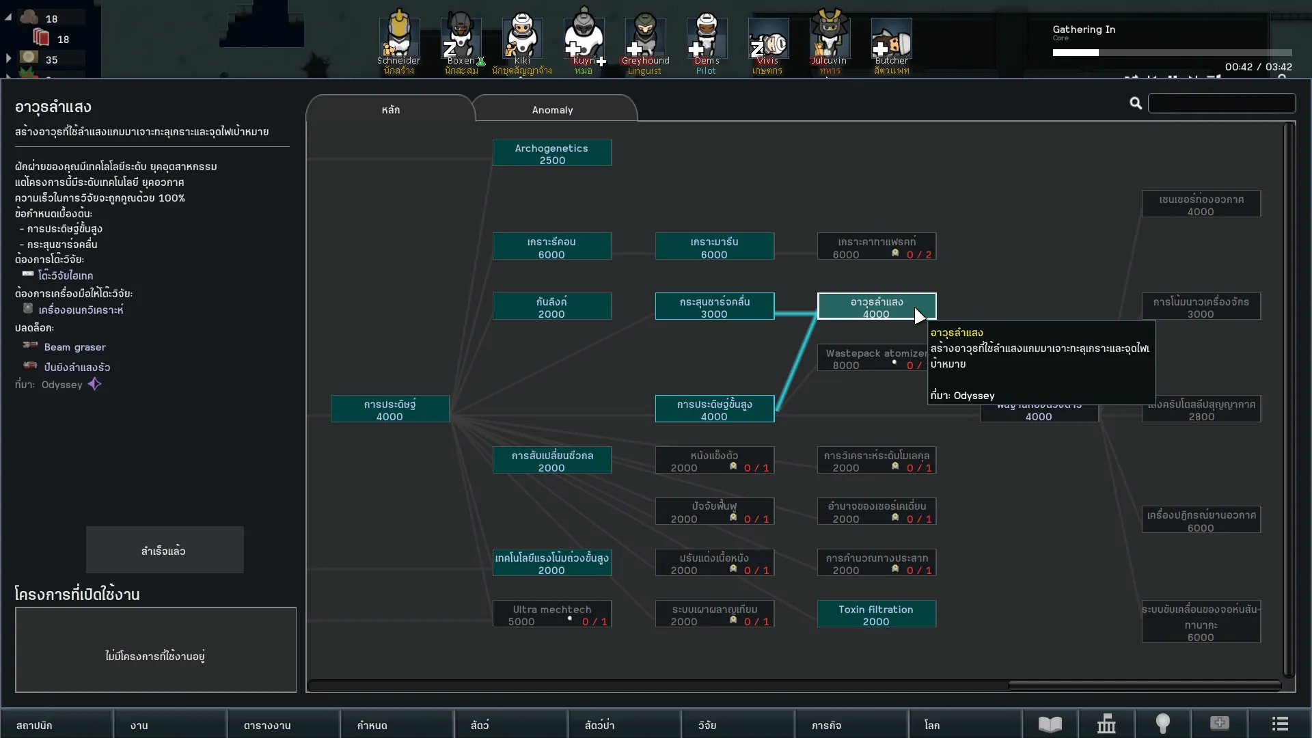Click the horizontal research tree scrollbar
Image resolution: width=1312 pixels, height=738 pixels.
1144,685
